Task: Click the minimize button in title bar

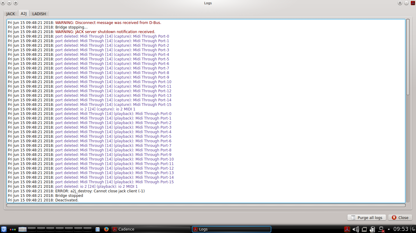Action: [x=9, y=3]
